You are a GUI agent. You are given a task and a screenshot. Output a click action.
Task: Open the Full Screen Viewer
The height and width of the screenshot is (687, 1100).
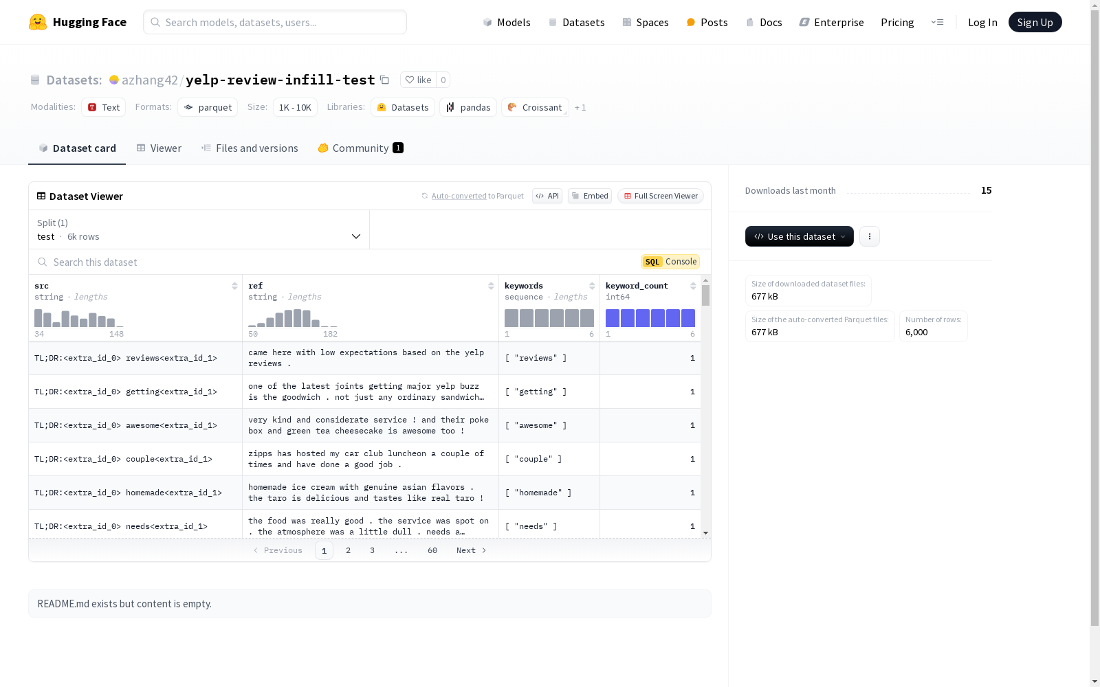(x=660, y=196)
